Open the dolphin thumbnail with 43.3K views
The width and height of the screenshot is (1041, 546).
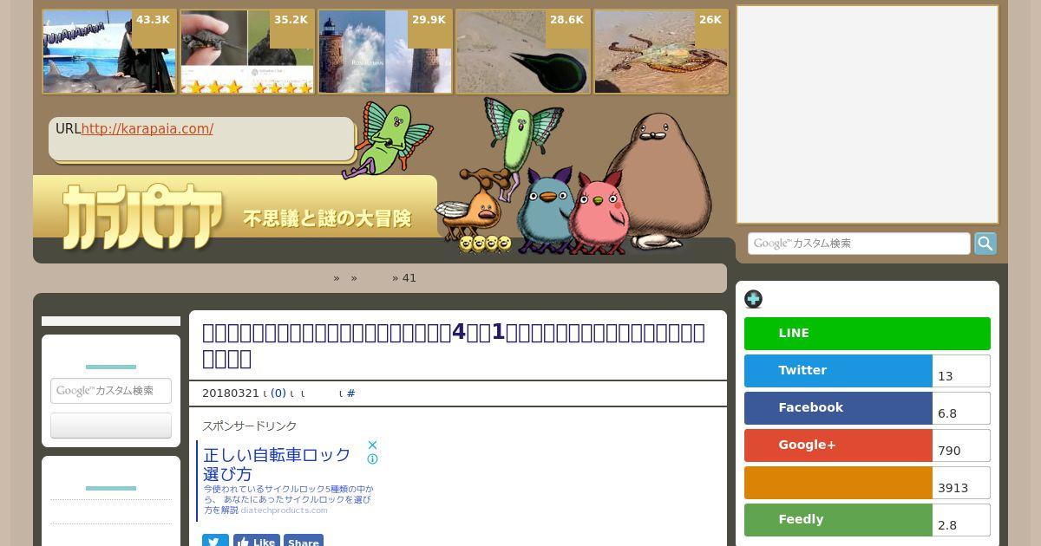pyautogui.click(x=109, y=51)
